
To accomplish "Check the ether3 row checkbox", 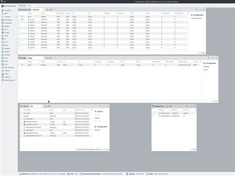I will coord(19,25).
